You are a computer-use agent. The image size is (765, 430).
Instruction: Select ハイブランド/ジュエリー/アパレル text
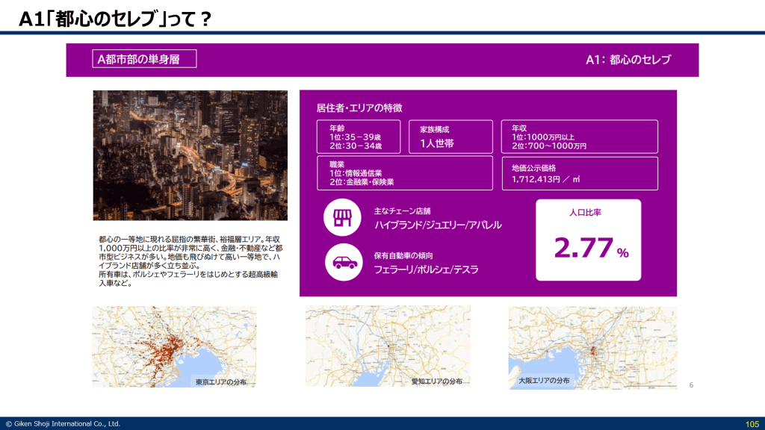coord(438,225)
